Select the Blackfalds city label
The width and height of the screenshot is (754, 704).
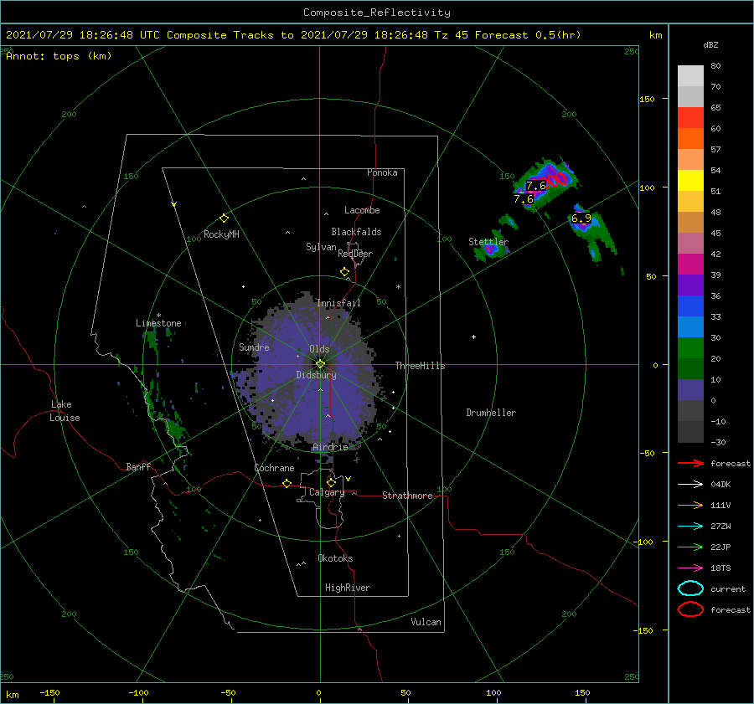356,232
